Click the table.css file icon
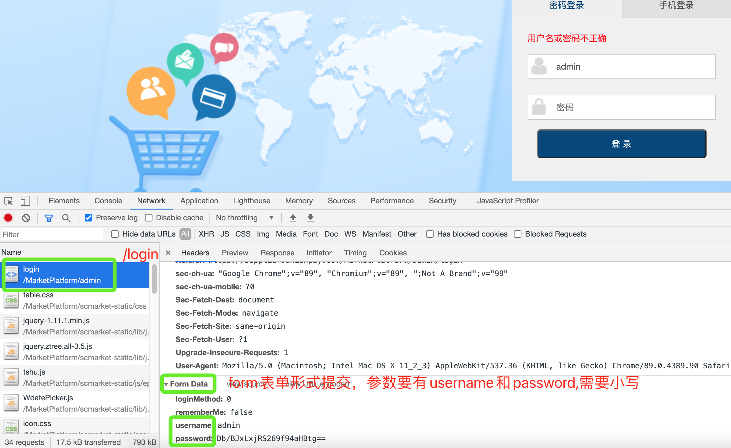 click(11, 300)
